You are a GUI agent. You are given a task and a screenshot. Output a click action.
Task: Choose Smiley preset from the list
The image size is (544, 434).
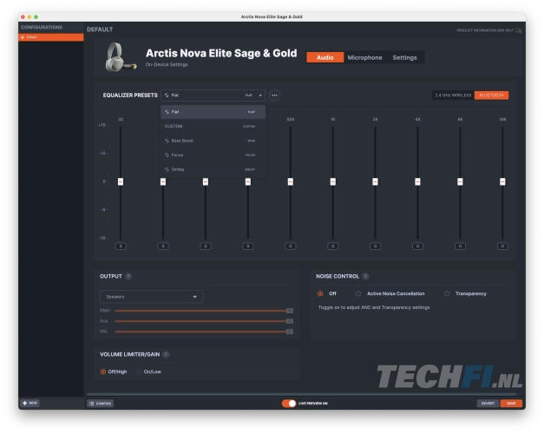213,169
